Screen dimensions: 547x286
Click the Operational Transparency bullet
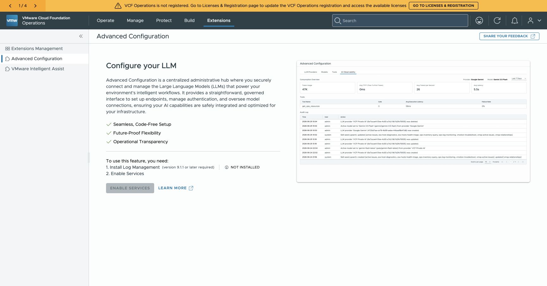141,142
